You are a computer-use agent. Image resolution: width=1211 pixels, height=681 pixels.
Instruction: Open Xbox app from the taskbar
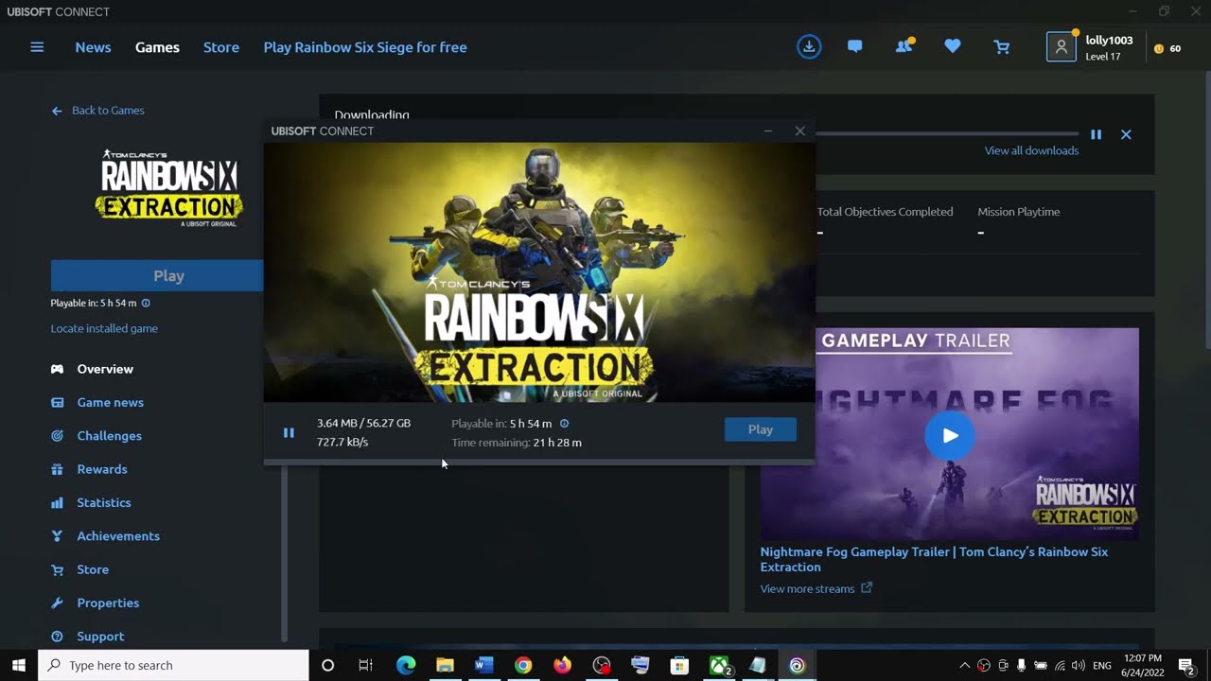tap(720, 666)
